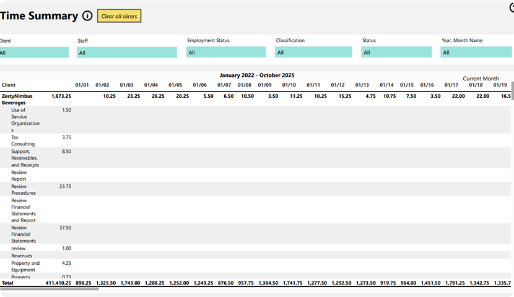Click the info icon beside Time Summary

[87, 16]
